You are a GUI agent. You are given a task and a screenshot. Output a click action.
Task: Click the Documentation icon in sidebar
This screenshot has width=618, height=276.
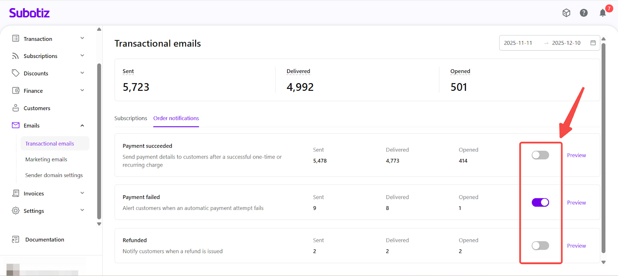click(15, 240)
